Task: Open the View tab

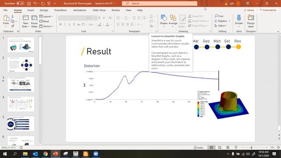Action: (x=128, y=10)
